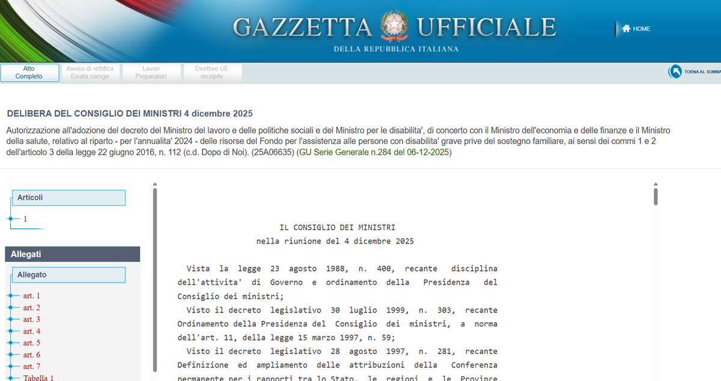
Task: Open art. 2 in the Allegato tree
Action: coord(31,308)
